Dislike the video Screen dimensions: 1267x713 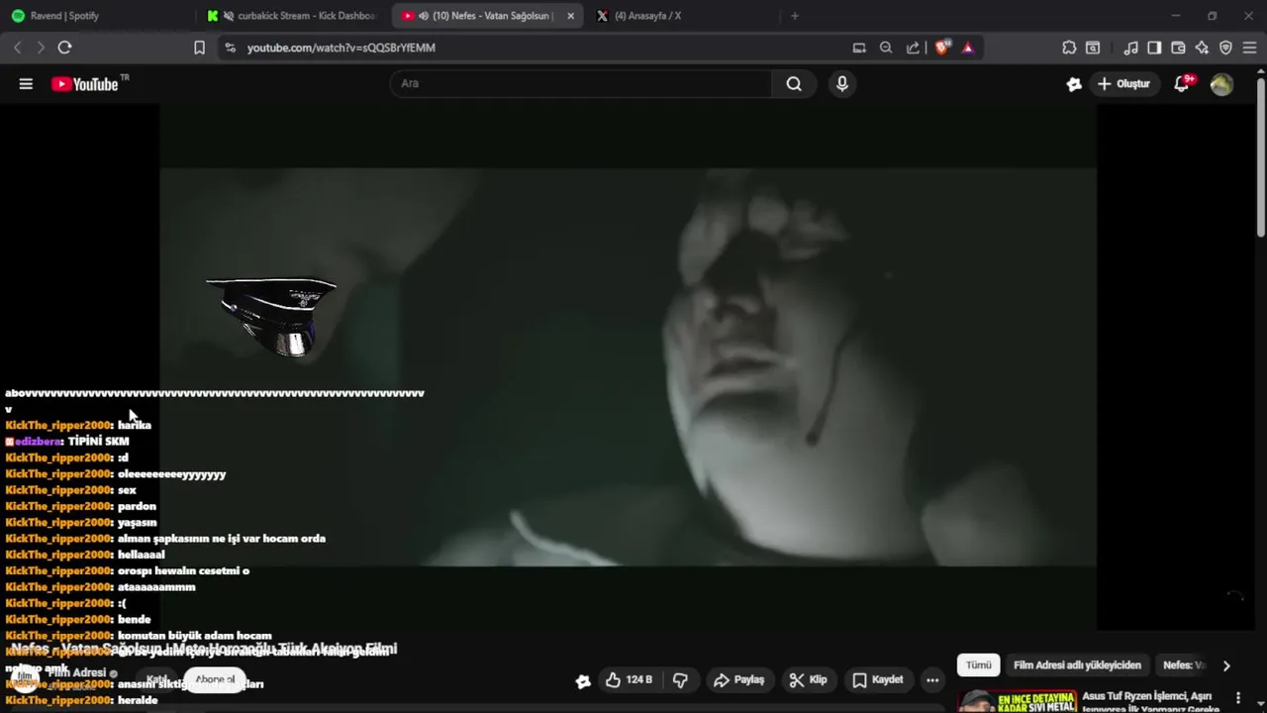click(680, 680)
